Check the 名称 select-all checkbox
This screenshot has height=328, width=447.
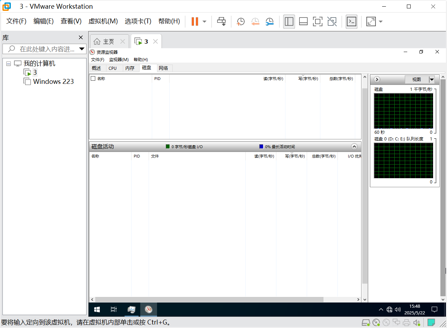tap(93, 79)
